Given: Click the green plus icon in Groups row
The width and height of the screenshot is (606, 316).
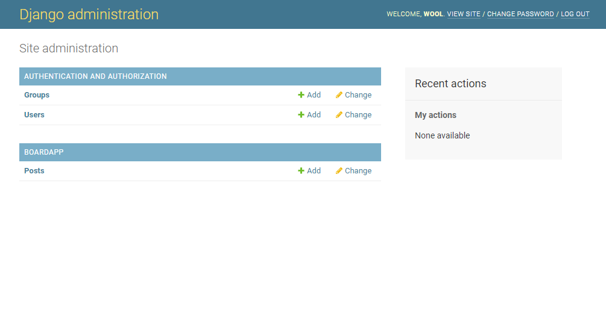Looking at the screenshot, I should click(301, 95).
